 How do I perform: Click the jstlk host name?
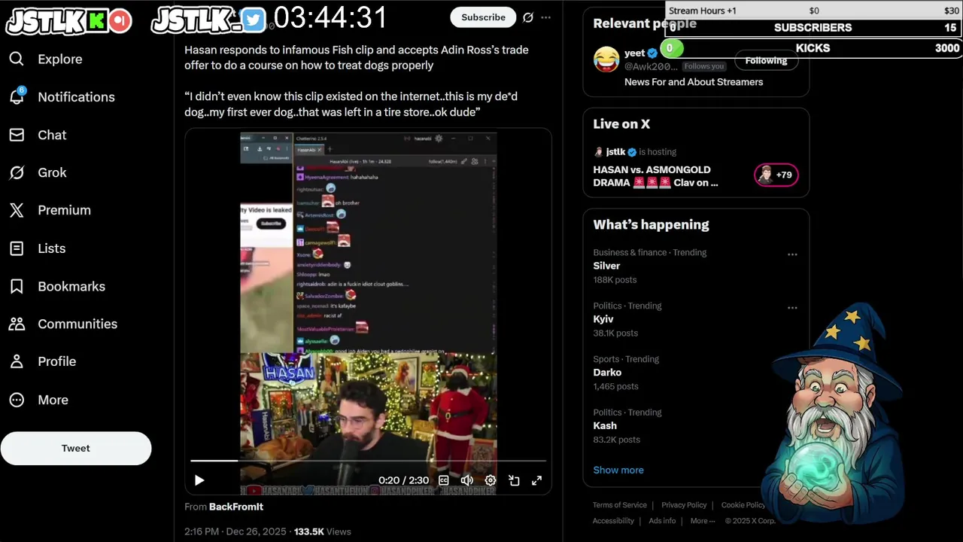[x=615, y=151]
